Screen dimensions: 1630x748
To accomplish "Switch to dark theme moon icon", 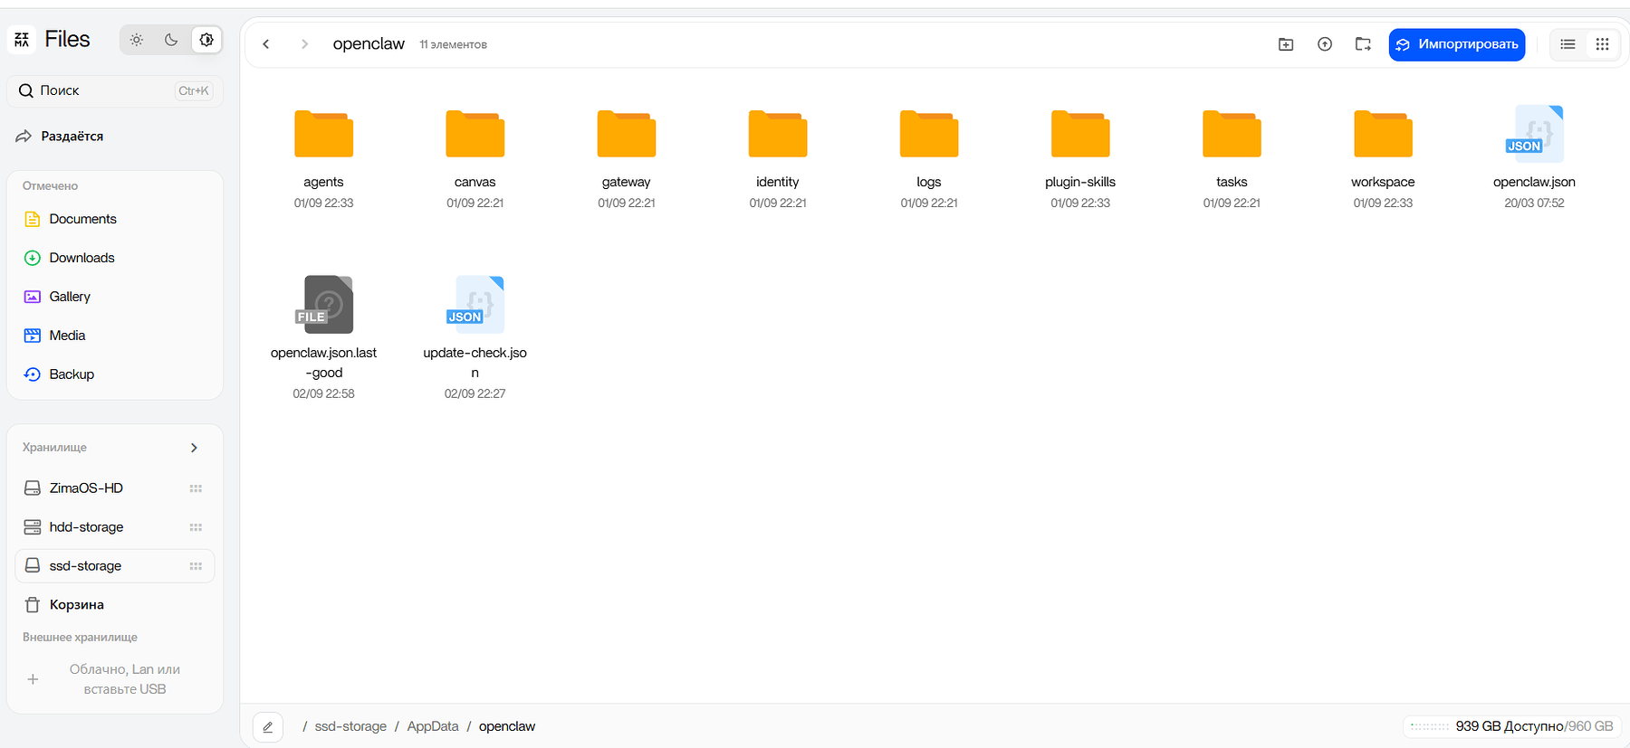I will (171, 40).
